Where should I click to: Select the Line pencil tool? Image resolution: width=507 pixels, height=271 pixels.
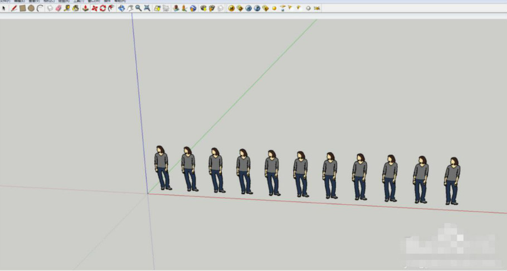pos(14,8)
